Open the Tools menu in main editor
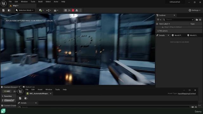The width and height of the screenshot is (203, 114). 33,2
